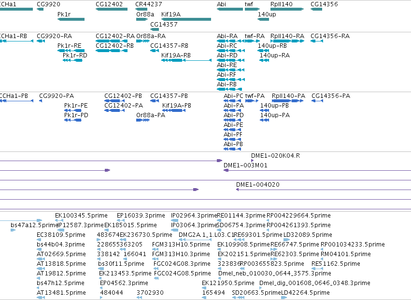Image resolution: width=411 pixels, height=300 pixels.
Task: Click protein Abi-PF
Action: point(232,139)
